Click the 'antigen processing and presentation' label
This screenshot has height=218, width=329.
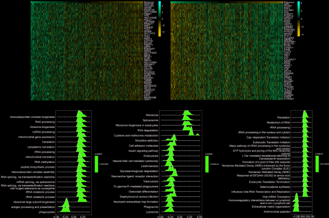point(33,207)
